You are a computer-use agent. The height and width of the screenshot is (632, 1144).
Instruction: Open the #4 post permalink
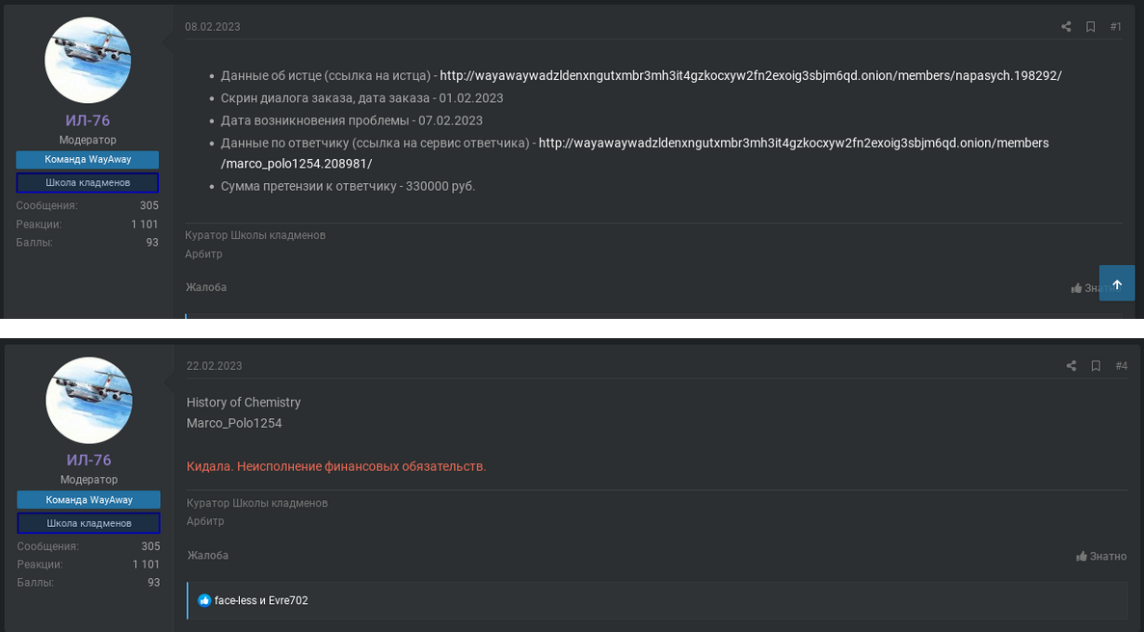(1121, 366)
